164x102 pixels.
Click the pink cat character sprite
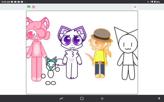click(x=36, y=49)
